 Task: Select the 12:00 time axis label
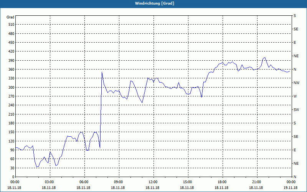[x=153, y=182]
